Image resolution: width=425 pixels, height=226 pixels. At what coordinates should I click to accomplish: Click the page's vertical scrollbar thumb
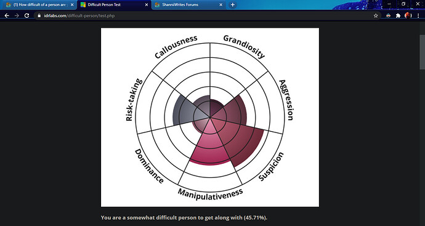422,52
